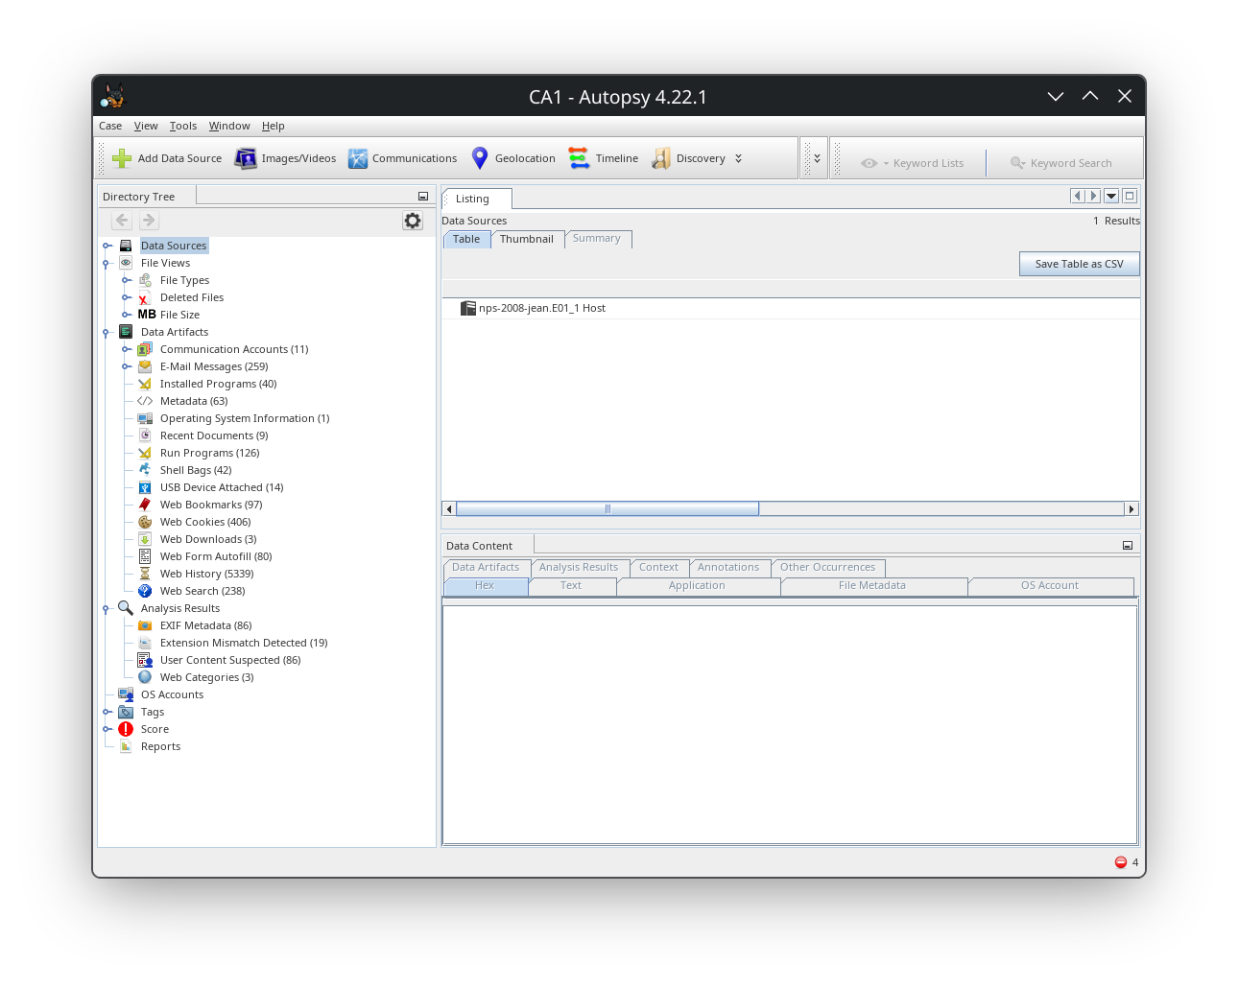Open the Directory Tree options gear
Image resolution: width=1239 pixels, height=988 pixels.
412,221
